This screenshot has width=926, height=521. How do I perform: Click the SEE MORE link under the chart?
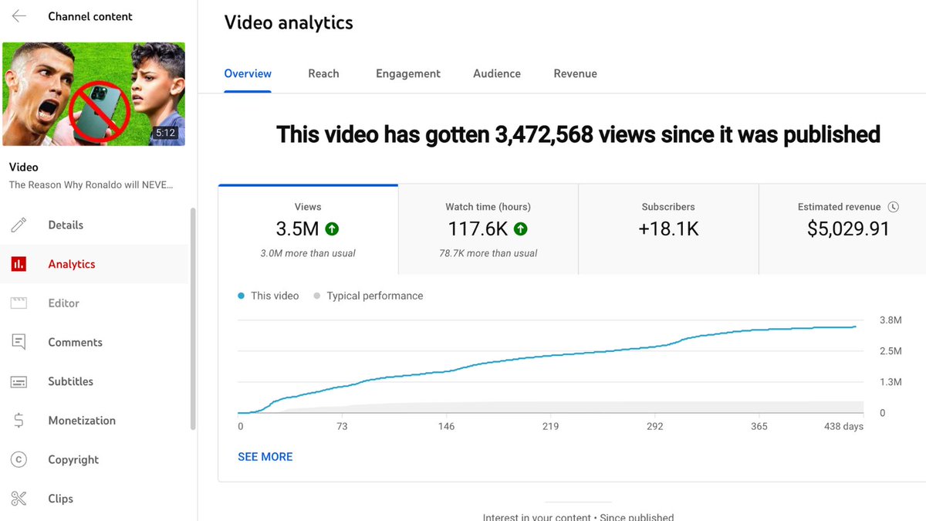coord(265,457)
